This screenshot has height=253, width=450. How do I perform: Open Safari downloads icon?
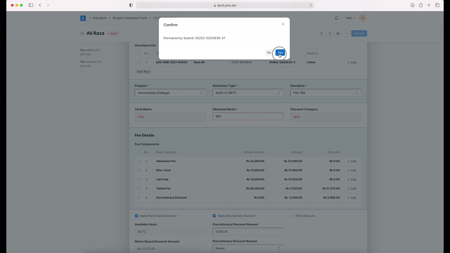(x=412, y=5)
